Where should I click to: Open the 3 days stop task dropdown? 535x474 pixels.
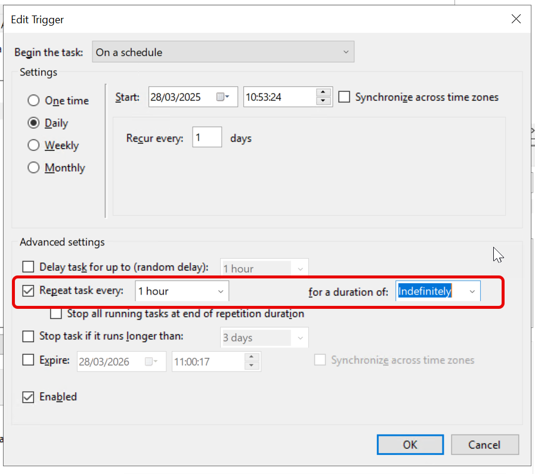(264, 337)
